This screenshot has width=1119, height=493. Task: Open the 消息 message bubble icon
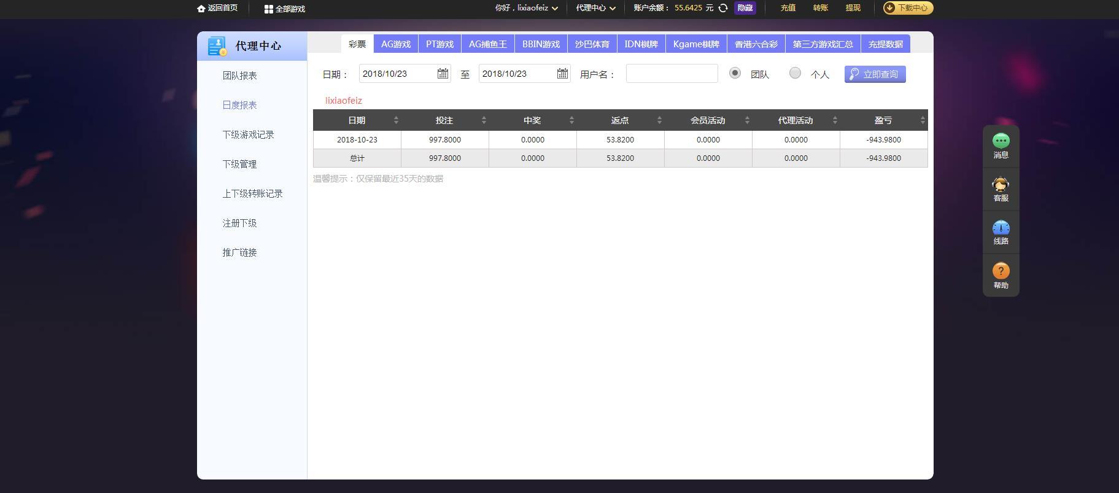coord(1001,141)
